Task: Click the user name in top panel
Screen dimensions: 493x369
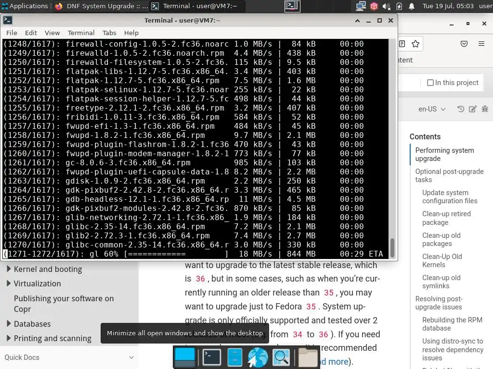Action: (485, 6)
